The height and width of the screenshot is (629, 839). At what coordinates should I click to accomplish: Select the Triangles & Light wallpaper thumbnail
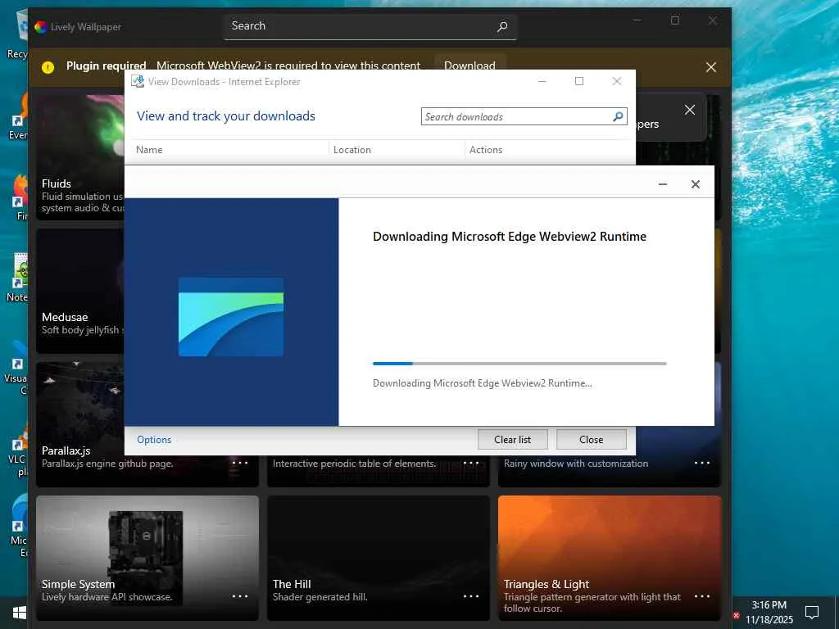(610, 558)
